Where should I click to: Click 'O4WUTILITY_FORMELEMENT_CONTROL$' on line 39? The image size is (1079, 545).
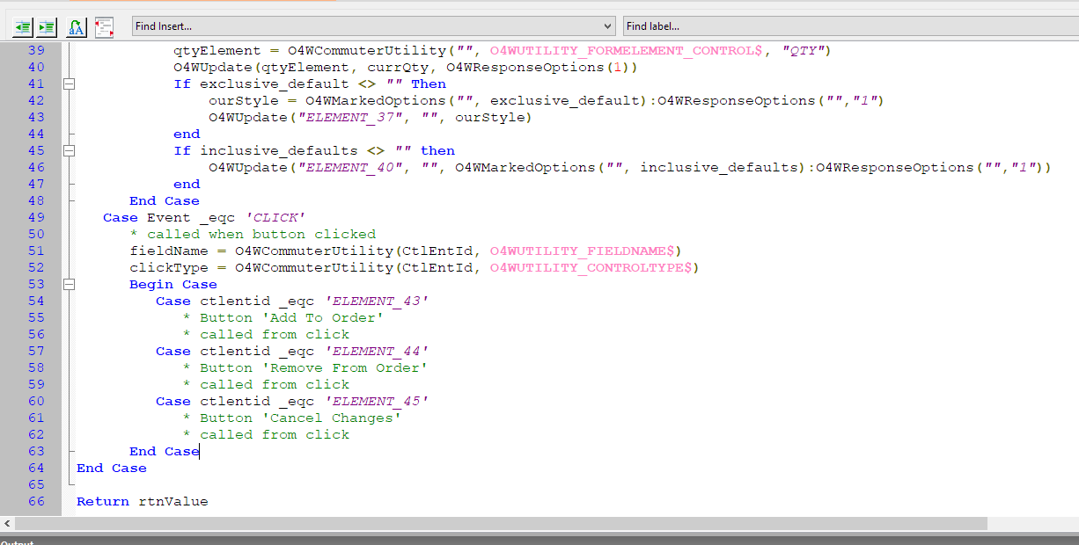click(626, 50)
